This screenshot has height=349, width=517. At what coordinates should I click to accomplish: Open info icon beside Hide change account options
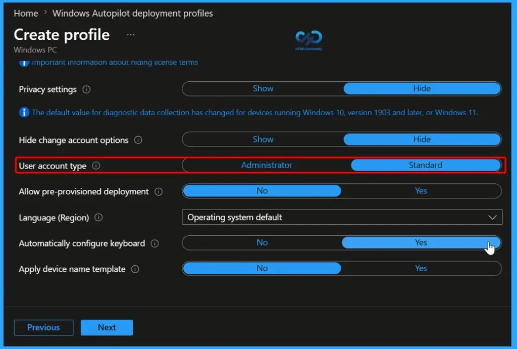138,140
